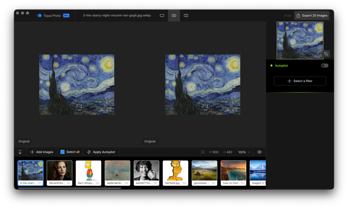This screenshot has height=208, width=348.
Task: Select the Garfield.jpg thumbnail
Action: (175, 171)
